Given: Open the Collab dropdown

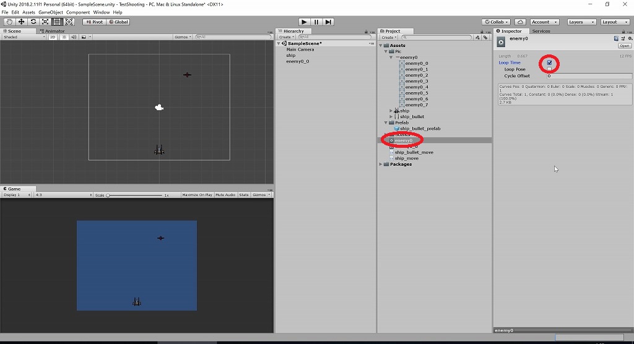Looking at the screenshot, I should [497, 22].
